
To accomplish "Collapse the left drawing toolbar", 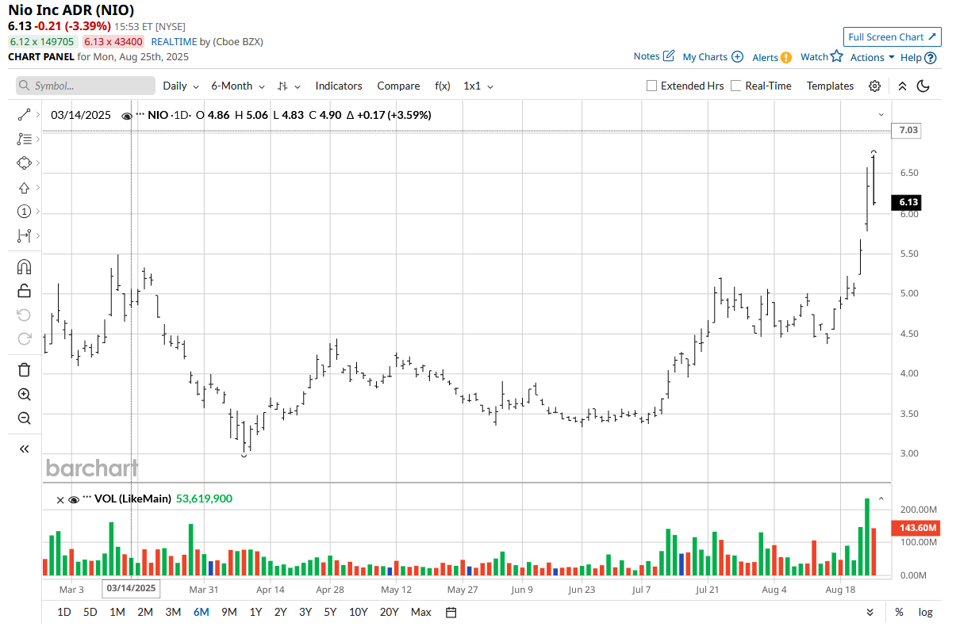I will point(24,449).
